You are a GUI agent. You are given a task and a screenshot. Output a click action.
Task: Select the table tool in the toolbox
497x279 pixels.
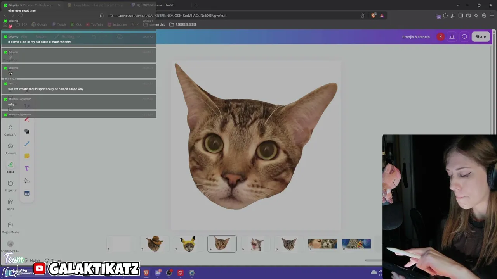point(27,193)
